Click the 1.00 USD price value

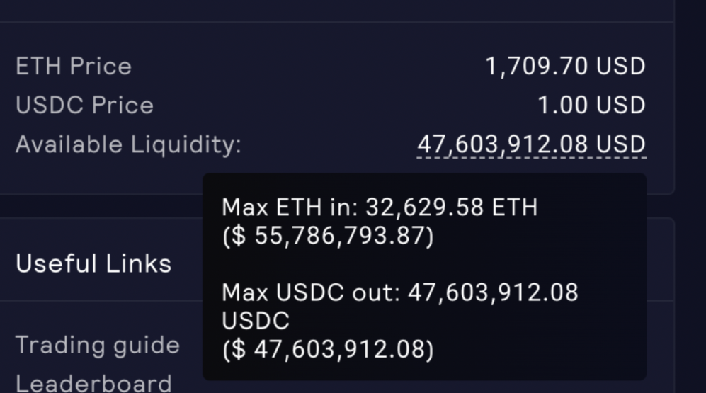[x=591, y=106]
